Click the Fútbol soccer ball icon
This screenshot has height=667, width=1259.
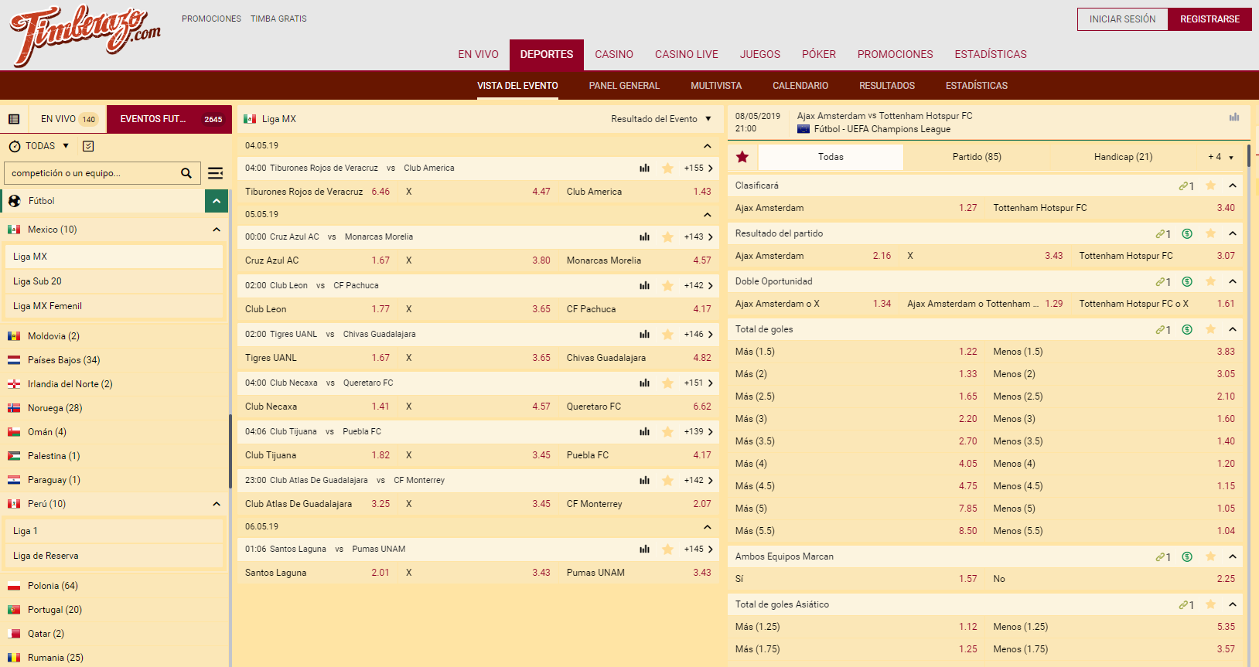[15, 201]
